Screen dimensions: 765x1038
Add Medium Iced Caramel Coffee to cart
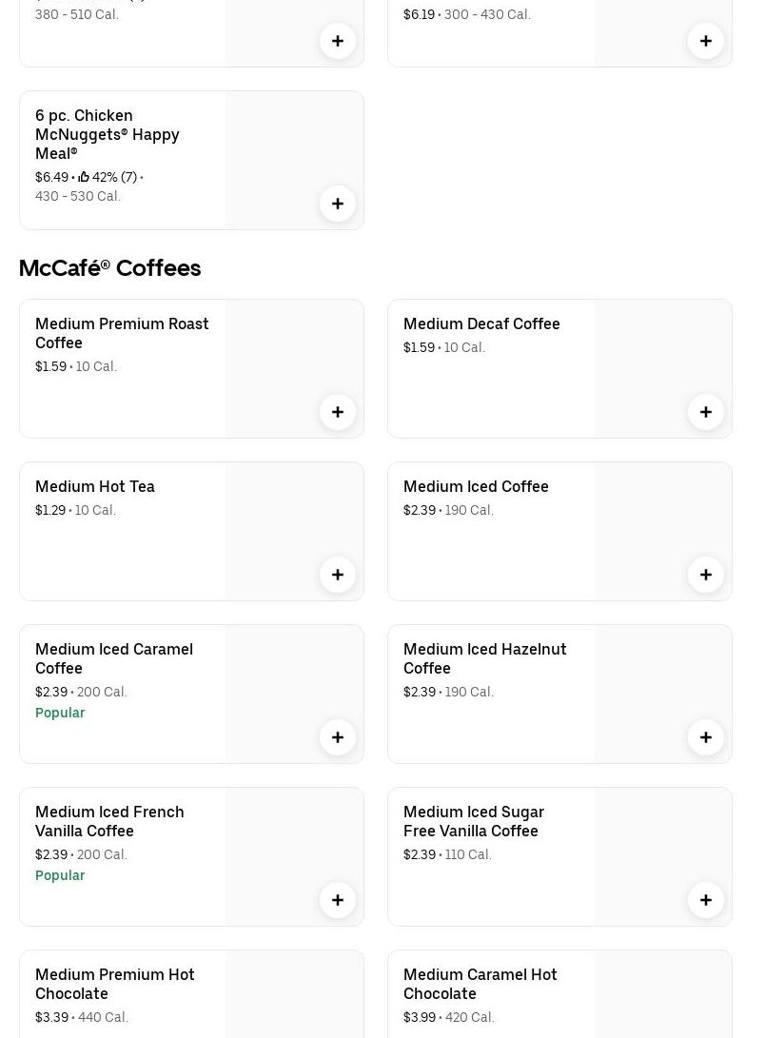(337, 737)
